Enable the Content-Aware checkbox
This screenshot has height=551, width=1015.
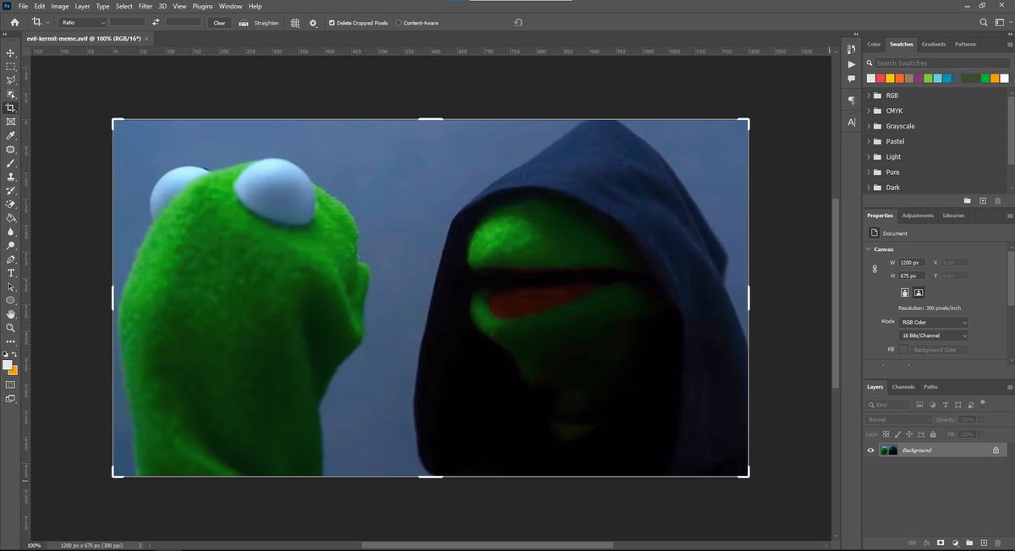point(398,23)
